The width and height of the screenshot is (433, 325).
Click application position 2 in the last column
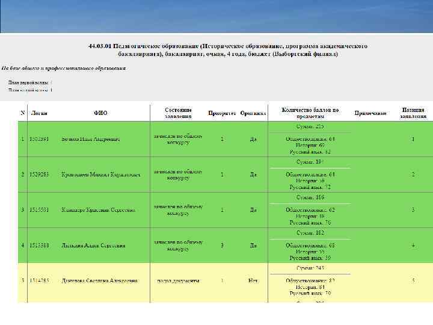point(413,175)
